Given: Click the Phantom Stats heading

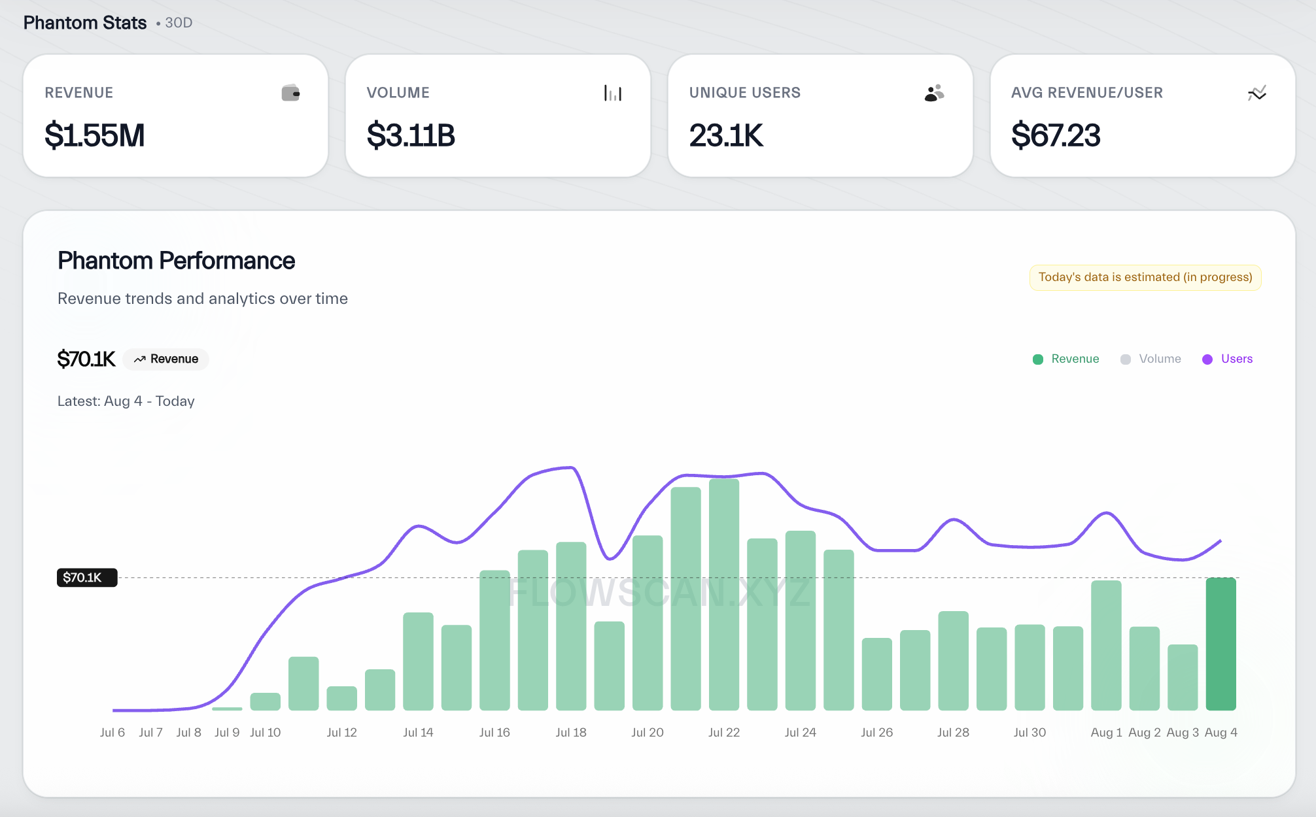Looking at the screenshot, I should click(85, 23).
